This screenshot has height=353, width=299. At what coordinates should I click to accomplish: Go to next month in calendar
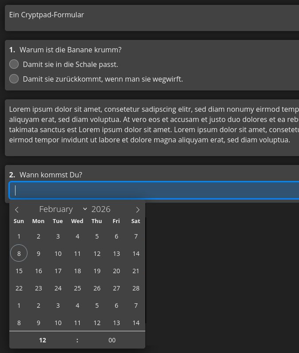click(138, 210)
